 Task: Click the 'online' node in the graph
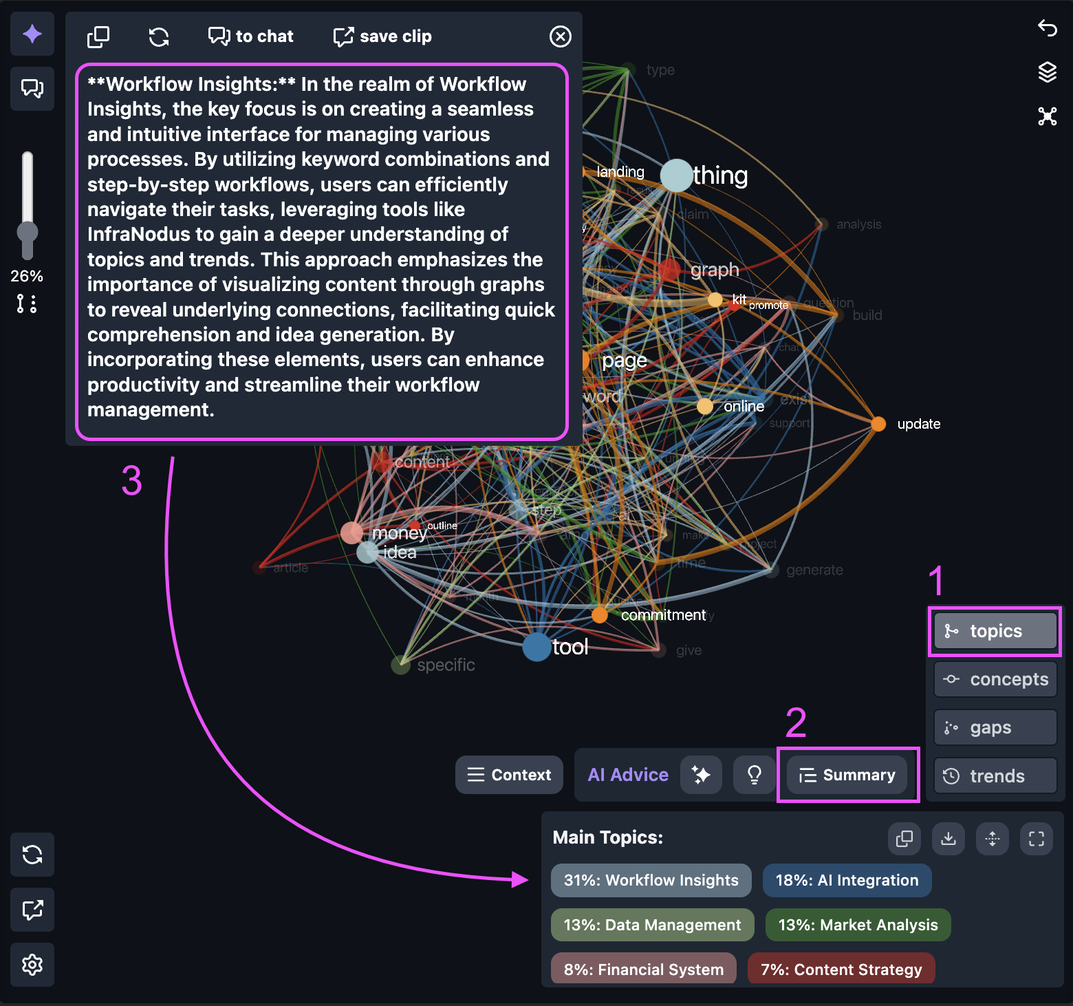pos(705,406)
